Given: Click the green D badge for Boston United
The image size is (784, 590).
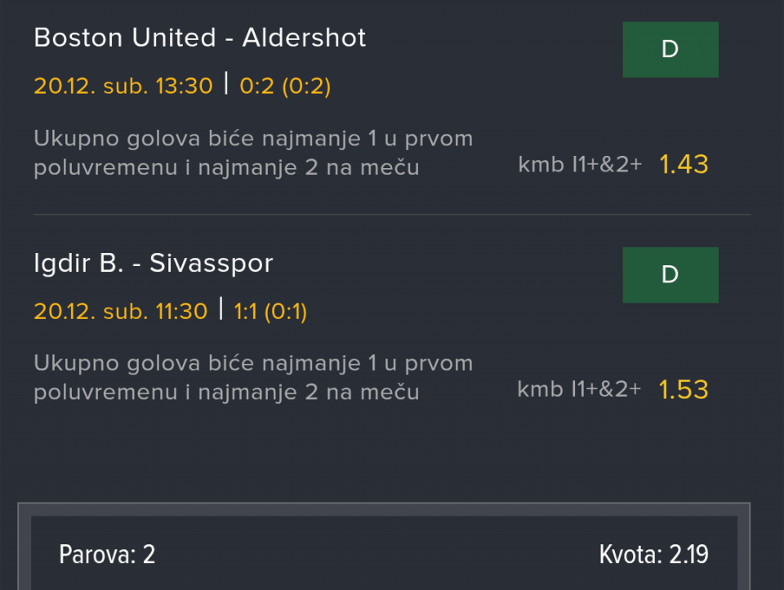Looking at the screenshot, I should tap(670, 50).
